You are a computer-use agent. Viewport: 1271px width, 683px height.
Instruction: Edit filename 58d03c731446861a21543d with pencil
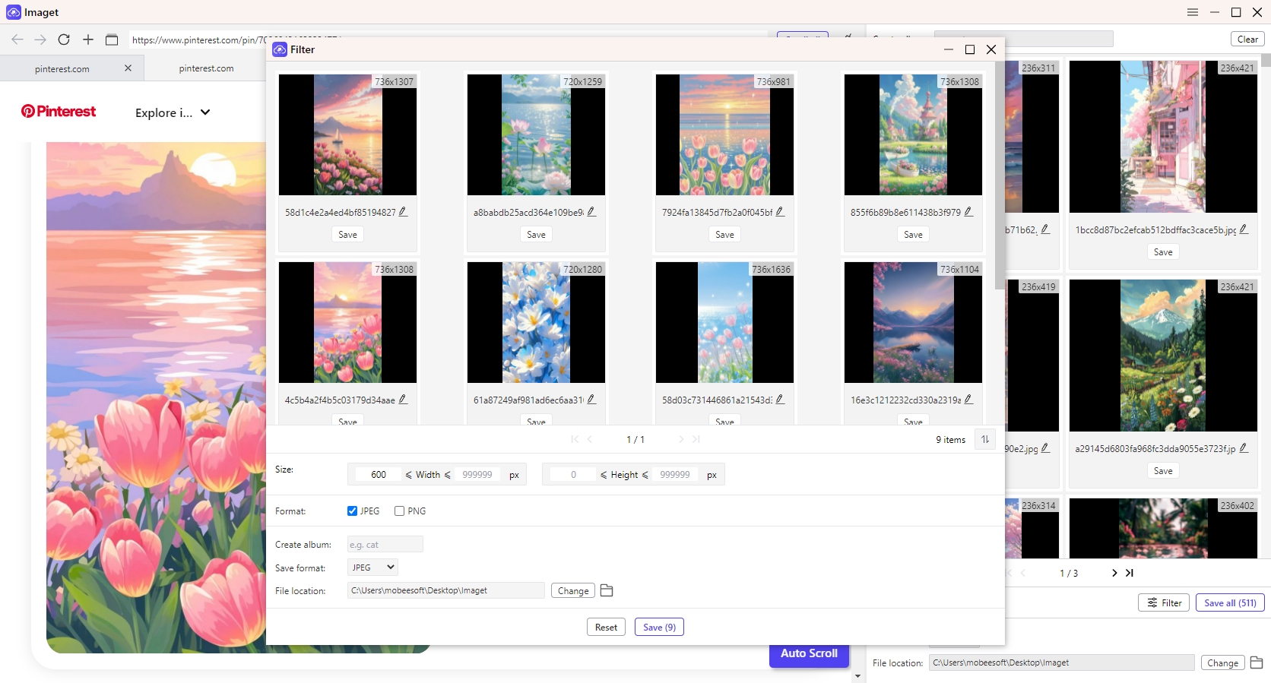(x=780, y=400)
